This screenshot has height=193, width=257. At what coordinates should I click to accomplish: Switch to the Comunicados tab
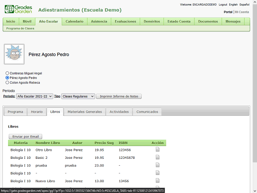tap(147, 112)
